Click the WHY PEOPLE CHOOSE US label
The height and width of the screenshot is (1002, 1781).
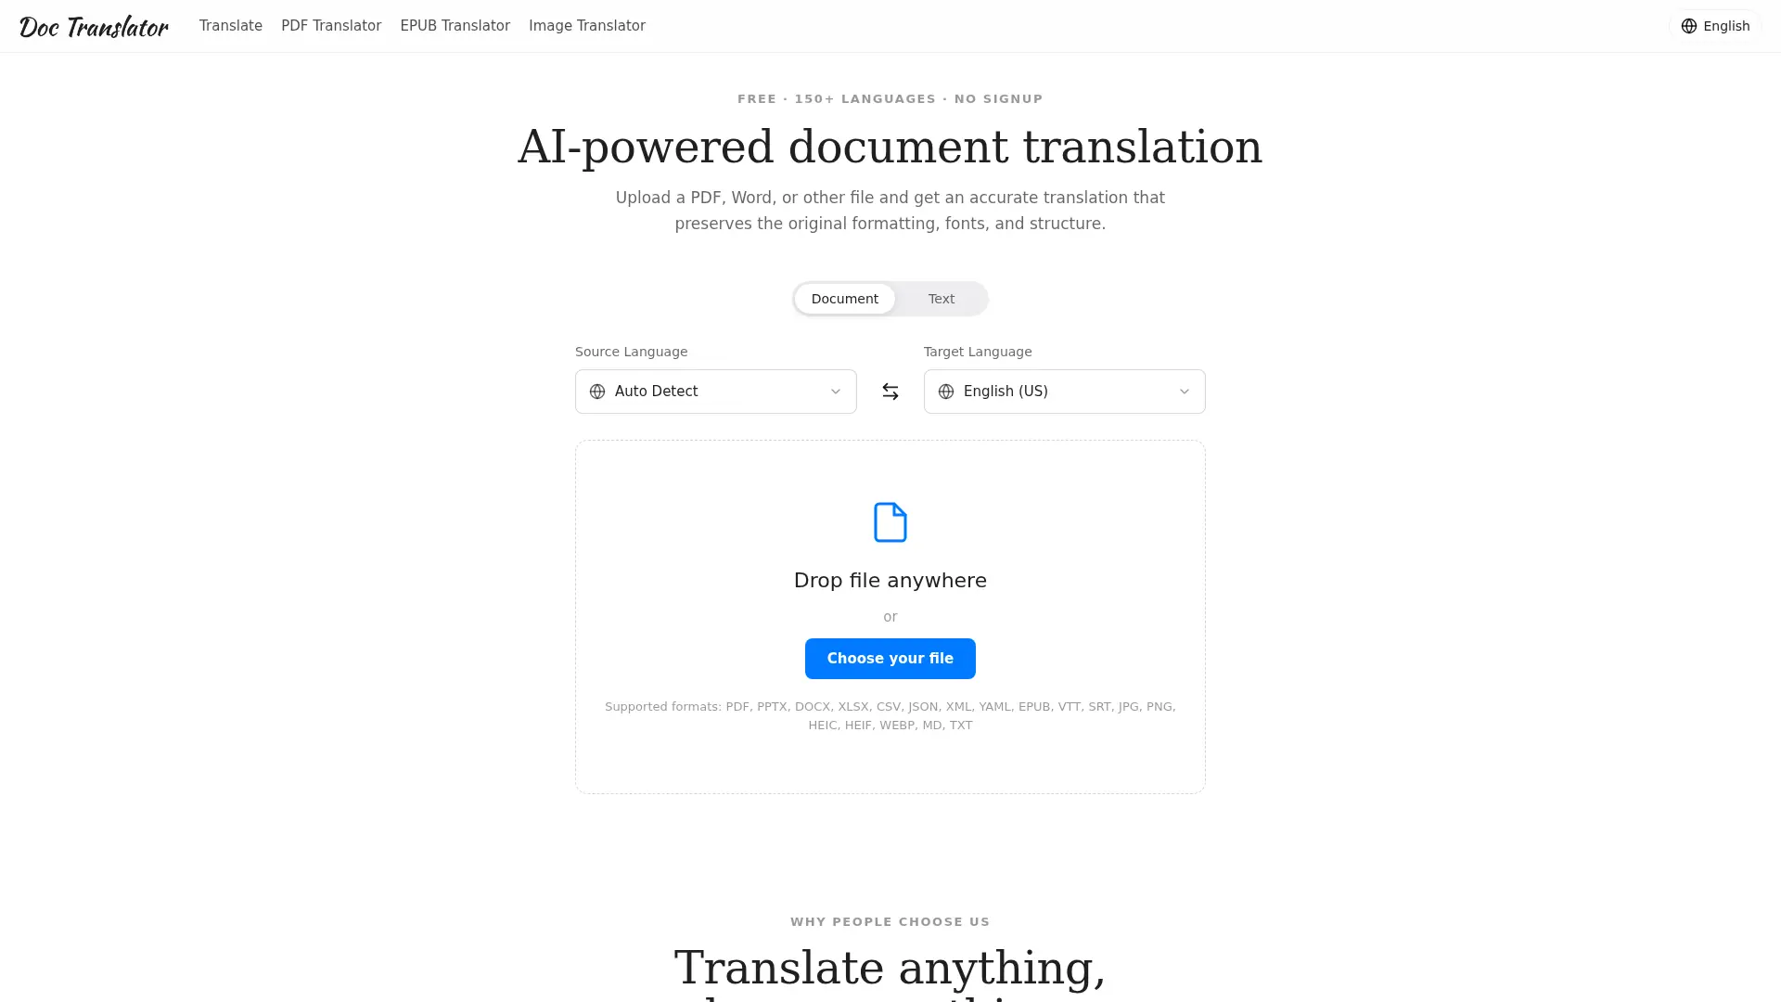click(x=890, y=922)
